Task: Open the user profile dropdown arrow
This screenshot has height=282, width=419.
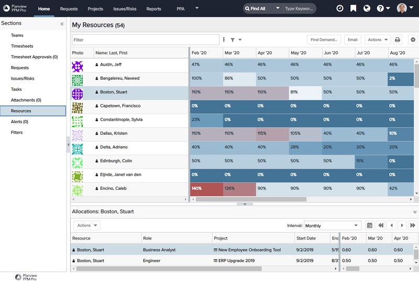Action: pos(412,8)
